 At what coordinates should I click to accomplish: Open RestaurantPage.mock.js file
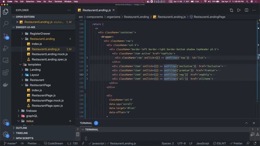(x=48, y=101)
